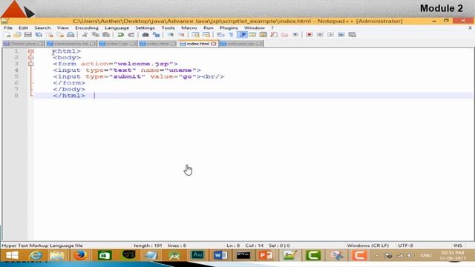Click the Stop Recording macro icon

320,35
